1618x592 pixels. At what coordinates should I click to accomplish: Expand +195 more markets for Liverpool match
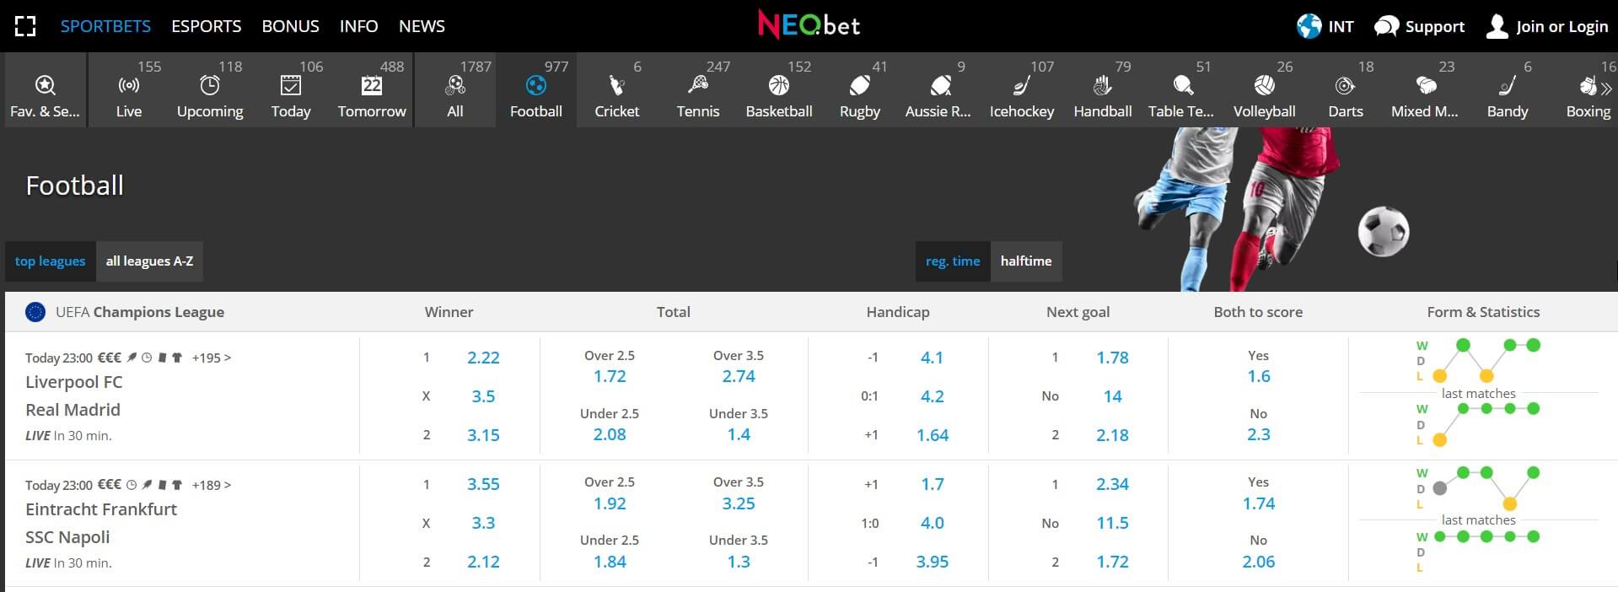point(212,358)
